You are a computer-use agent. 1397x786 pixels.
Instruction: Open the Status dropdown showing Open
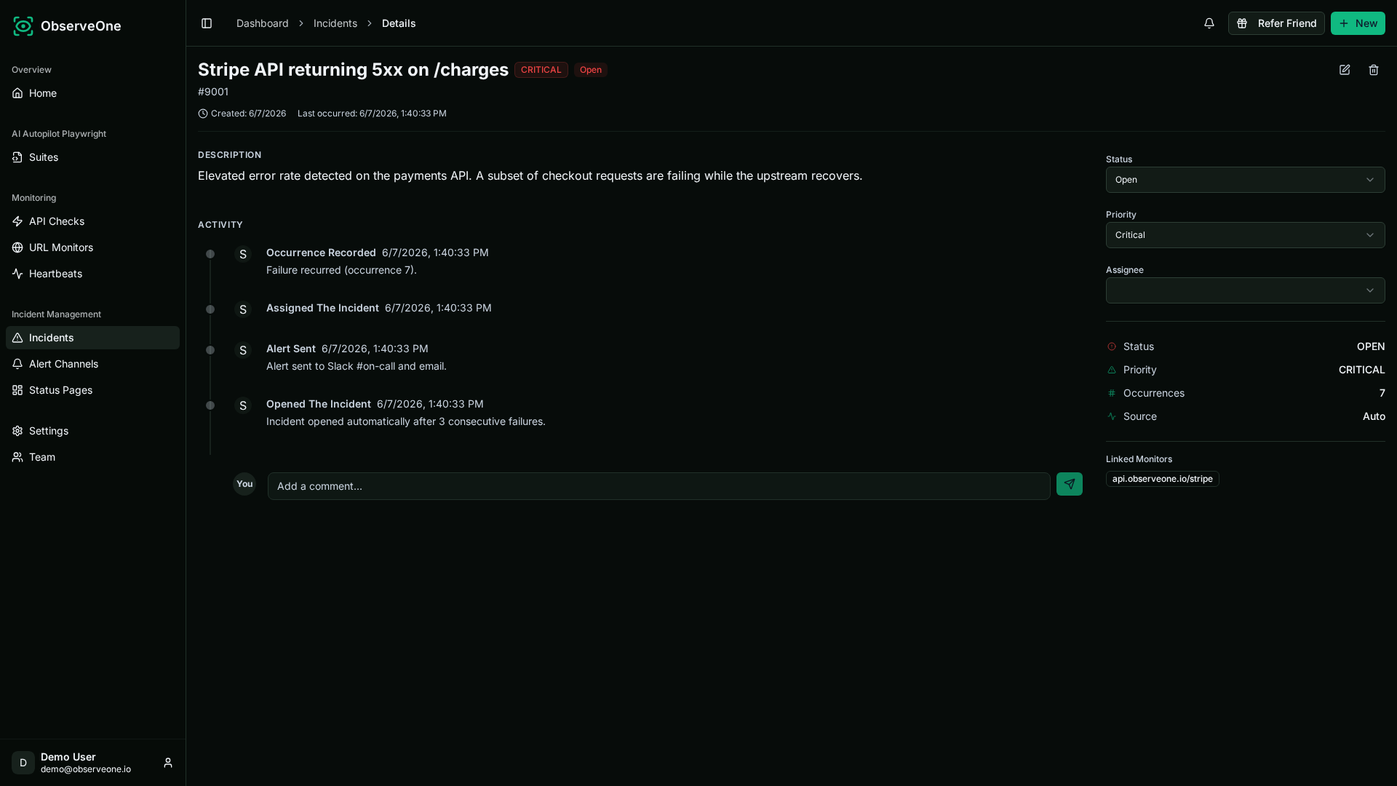pos(1245,180)
